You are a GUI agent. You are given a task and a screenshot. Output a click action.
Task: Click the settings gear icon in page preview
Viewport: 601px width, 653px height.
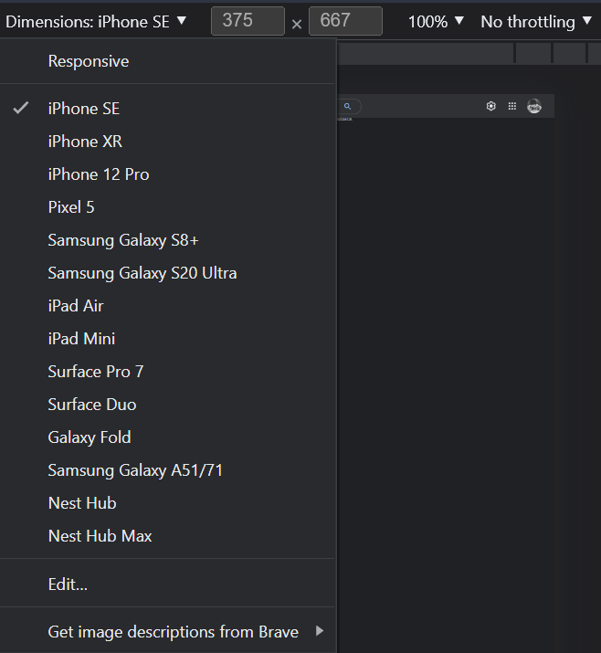(491, 107)
